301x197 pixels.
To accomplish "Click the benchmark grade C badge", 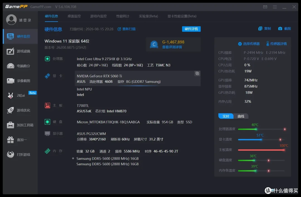I will (154, 45).
